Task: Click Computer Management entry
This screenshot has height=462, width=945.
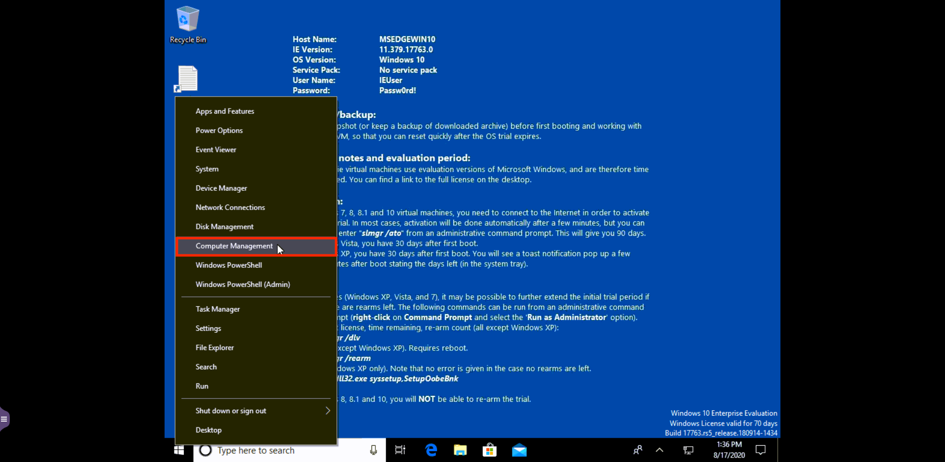Action: (x=256, y=246)
